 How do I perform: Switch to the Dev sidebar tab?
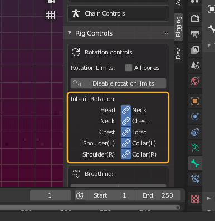[x=178, y=53]
